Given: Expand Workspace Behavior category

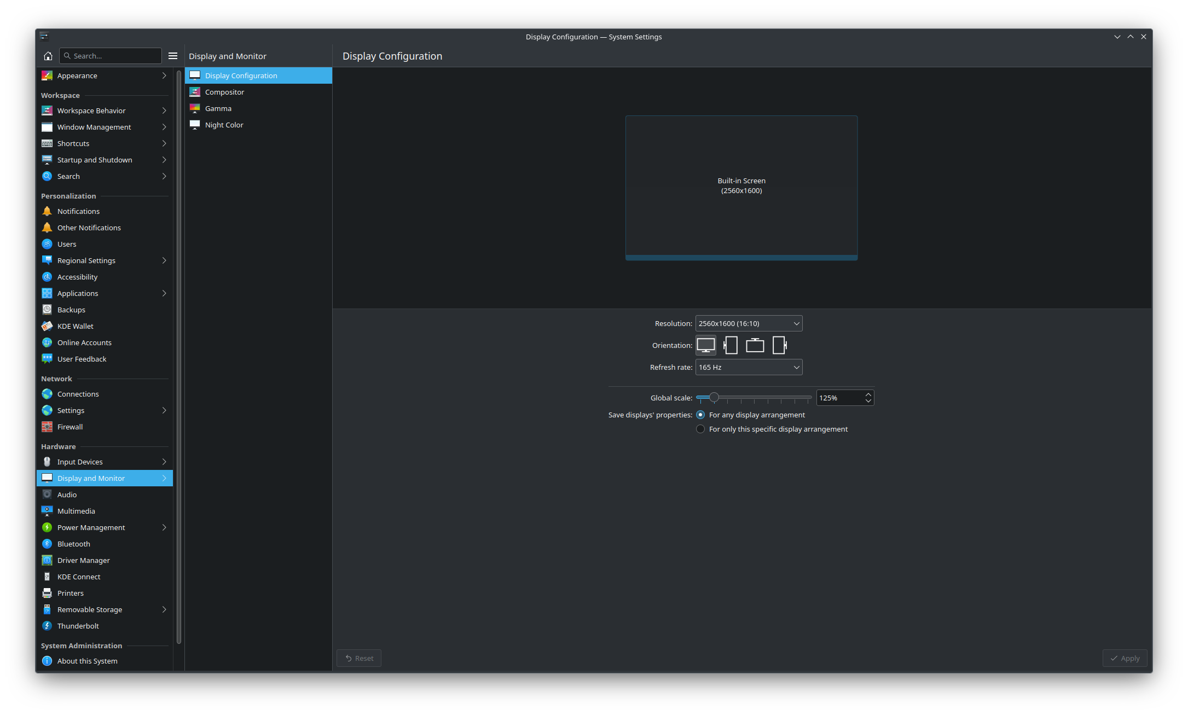Looking at the screenshot, I should pyautogui.click(x=104, y=111).
